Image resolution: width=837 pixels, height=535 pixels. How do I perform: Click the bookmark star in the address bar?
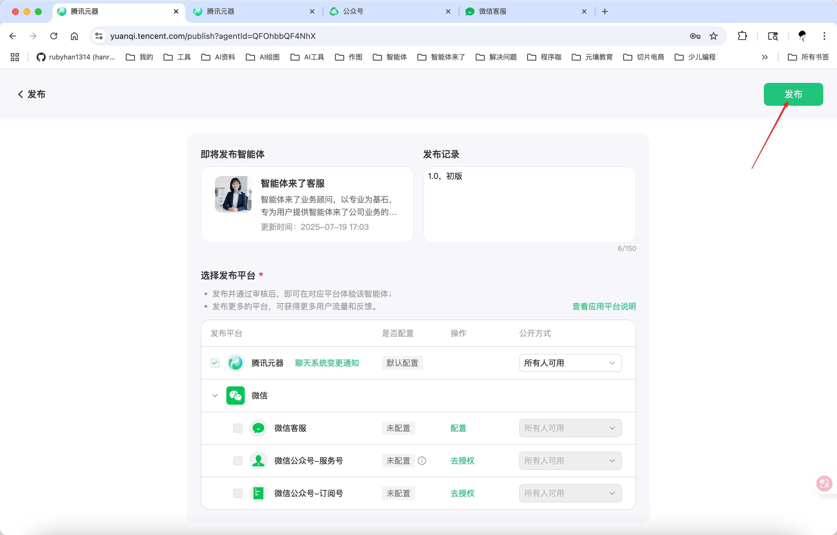coord(714,36)
